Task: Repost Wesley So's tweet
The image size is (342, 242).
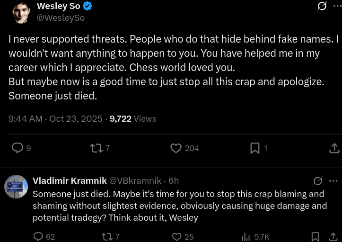Action: pyautogui.click(x=96, y=148)
